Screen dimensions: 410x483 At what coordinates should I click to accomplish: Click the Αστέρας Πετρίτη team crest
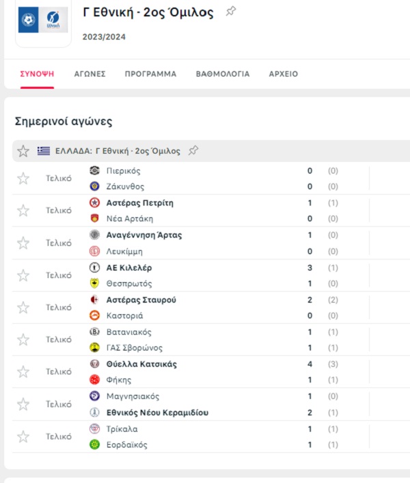95,203
